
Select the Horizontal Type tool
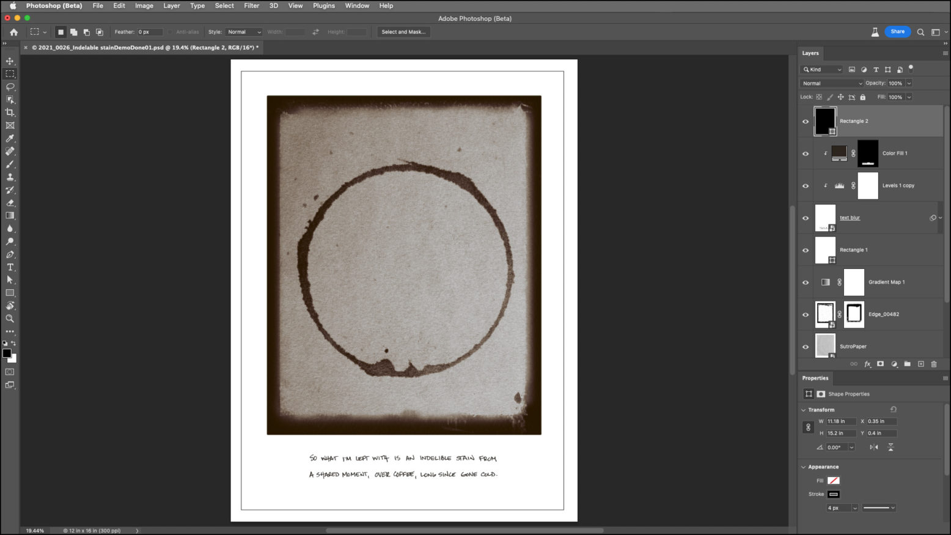tap(10, 267)
